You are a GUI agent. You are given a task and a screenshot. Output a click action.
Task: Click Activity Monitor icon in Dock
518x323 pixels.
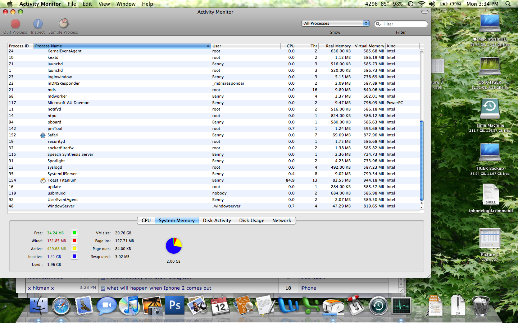(x=401, y=306)
